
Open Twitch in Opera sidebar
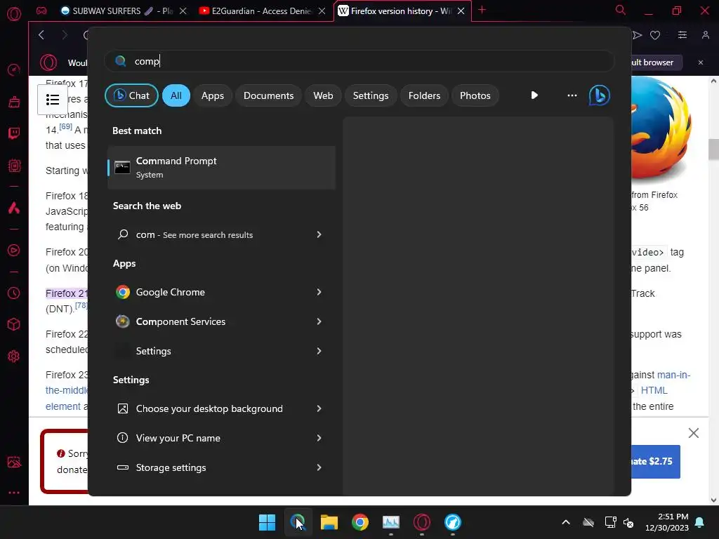(x=14, y=133)
